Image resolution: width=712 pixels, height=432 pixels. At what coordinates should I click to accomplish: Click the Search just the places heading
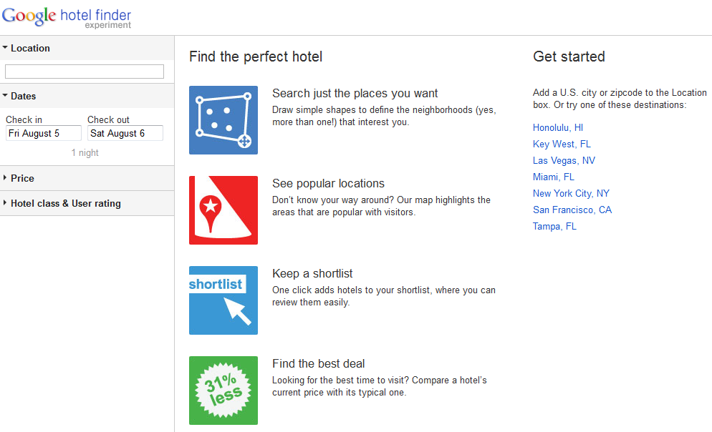click(355, 94)
